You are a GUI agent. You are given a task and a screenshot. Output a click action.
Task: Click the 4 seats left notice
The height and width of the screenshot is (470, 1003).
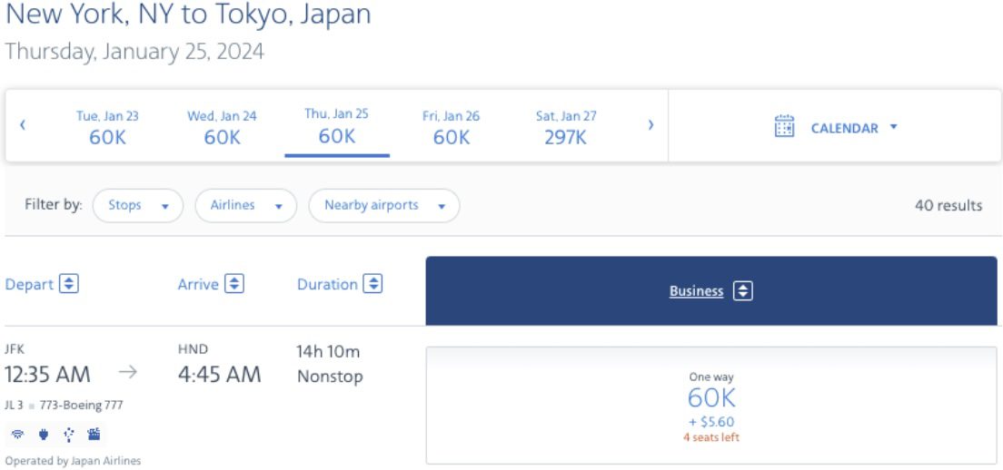[711, 437]
